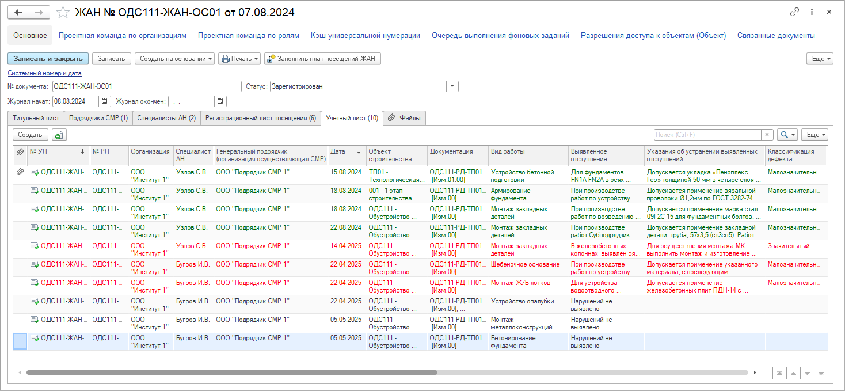This screenshot has width=845, height=391.
Task: Clear the search field with X icon
Action: coord(767,135)
